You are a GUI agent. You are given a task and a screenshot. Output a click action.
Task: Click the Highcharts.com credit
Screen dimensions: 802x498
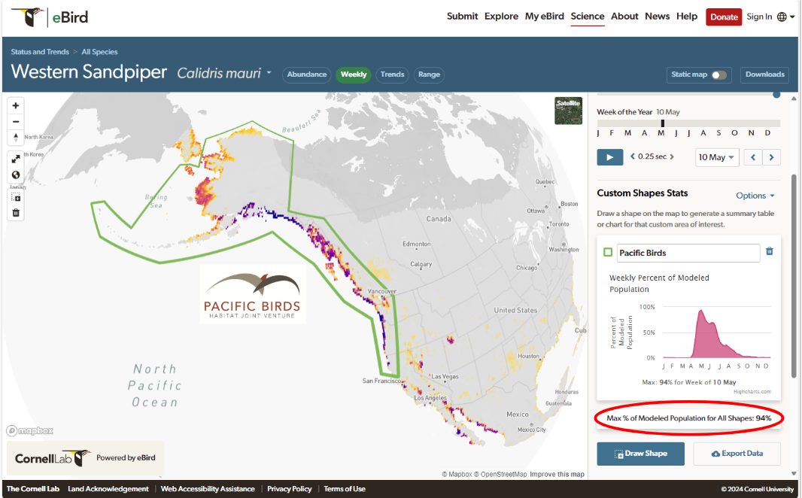(x=752, y=392)
